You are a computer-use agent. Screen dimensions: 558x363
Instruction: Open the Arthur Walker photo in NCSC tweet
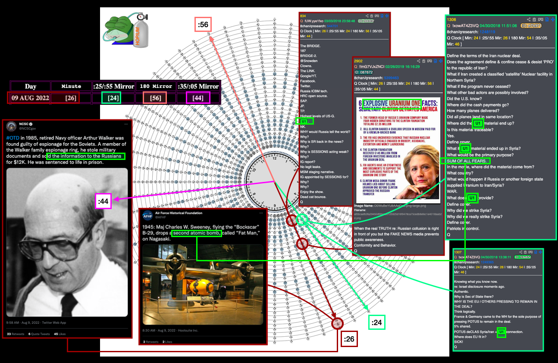coord(67,242)
